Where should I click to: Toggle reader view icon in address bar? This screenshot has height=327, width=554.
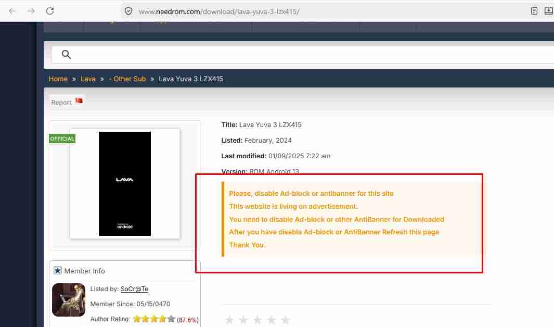[534, 11]
